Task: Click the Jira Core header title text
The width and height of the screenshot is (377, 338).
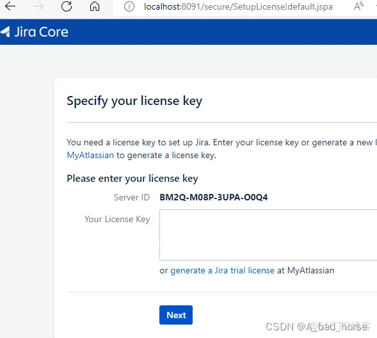Action: 41,32
